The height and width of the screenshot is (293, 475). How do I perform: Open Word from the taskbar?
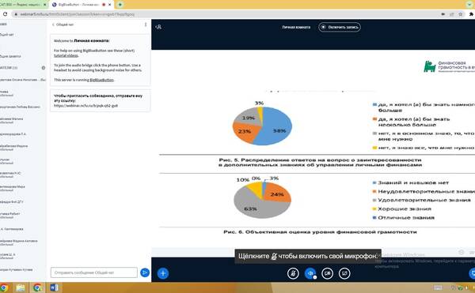point(54,287)
